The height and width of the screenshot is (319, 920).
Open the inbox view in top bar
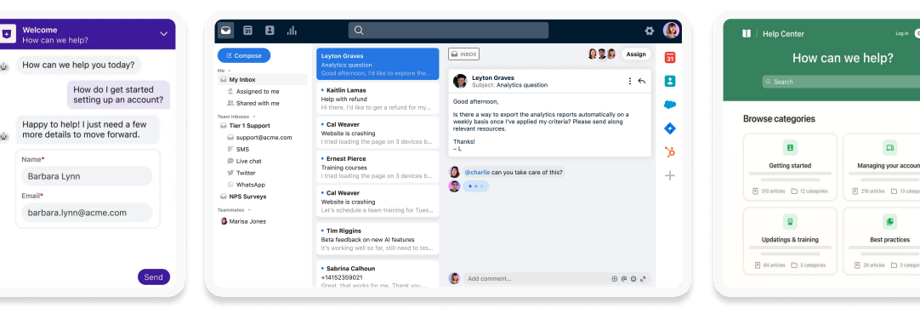(226, 31)
